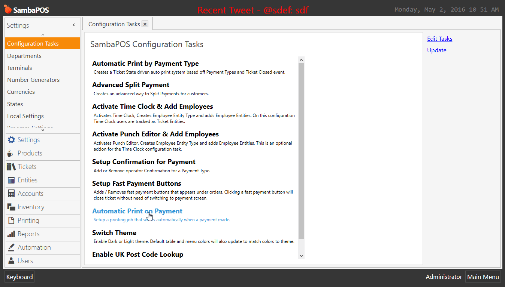Click the up chevron in settings list

pos(43,35)
